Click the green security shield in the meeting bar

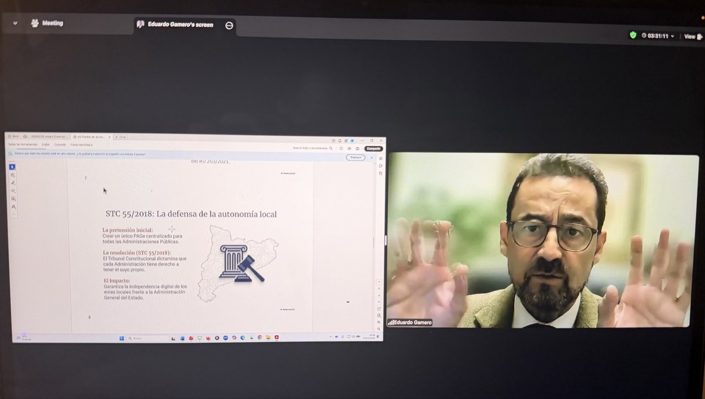634,36
